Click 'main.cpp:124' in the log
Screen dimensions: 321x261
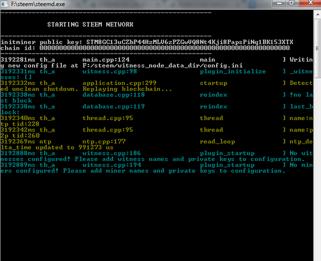pos(106,60)
